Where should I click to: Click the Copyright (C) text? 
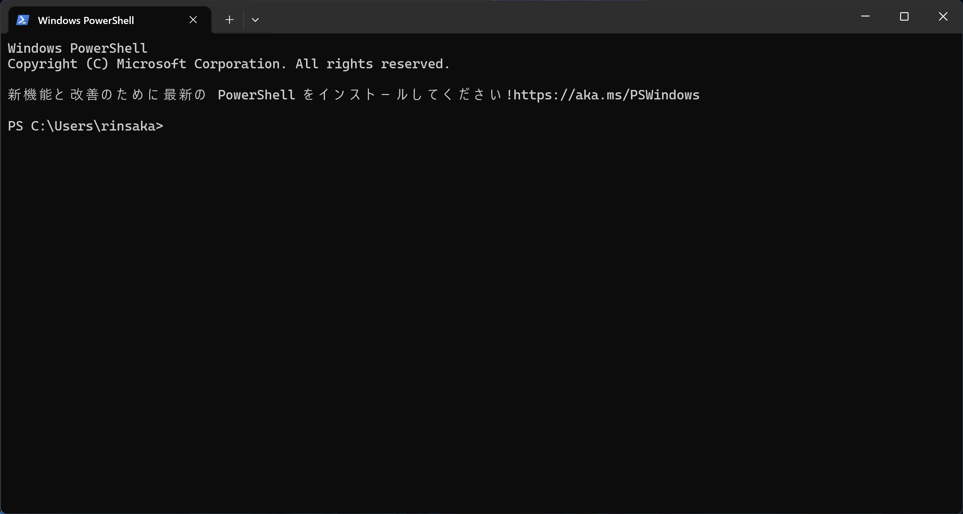[x=58, y=64]
